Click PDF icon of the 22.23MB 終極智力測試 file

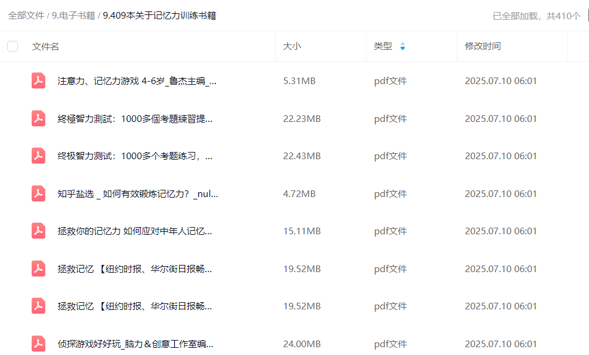pos(38,118)
